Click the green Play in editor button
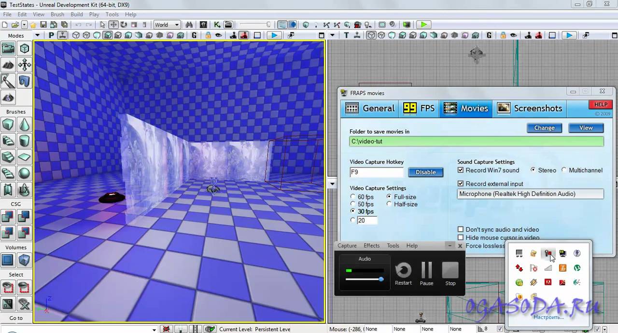The height and width of the screenshot is (333, 618). pyautogui.click(x=423, y=25)
